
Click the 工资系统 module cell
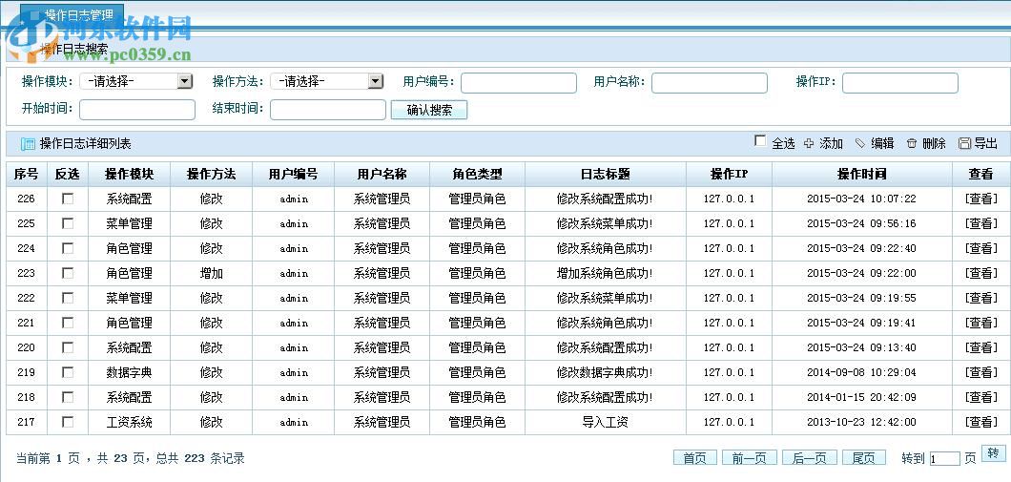pos(129,422)
